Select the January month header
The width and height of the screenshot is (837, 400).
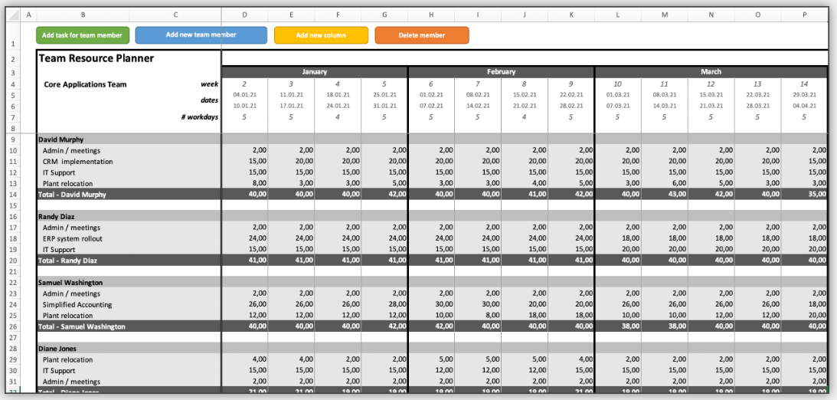(315, 71)
